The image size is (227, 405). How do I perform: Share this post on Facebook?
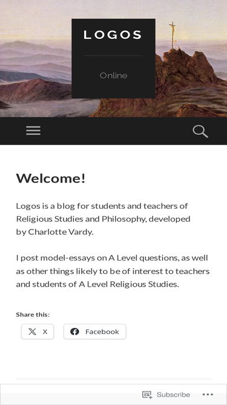click(94, 332)
